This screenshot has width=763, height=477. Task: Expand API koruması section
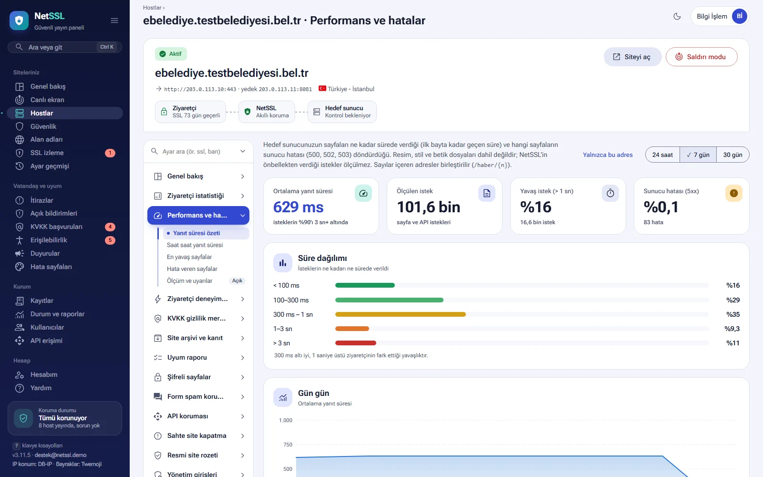click(x=198, y=416)
